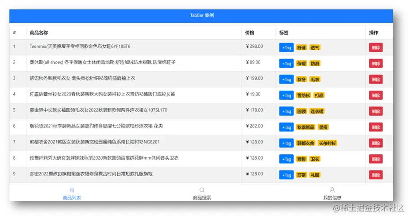Click the 礼服 tag badge
The height and width of the screenshot is (220, 412).
pos(315,175)
